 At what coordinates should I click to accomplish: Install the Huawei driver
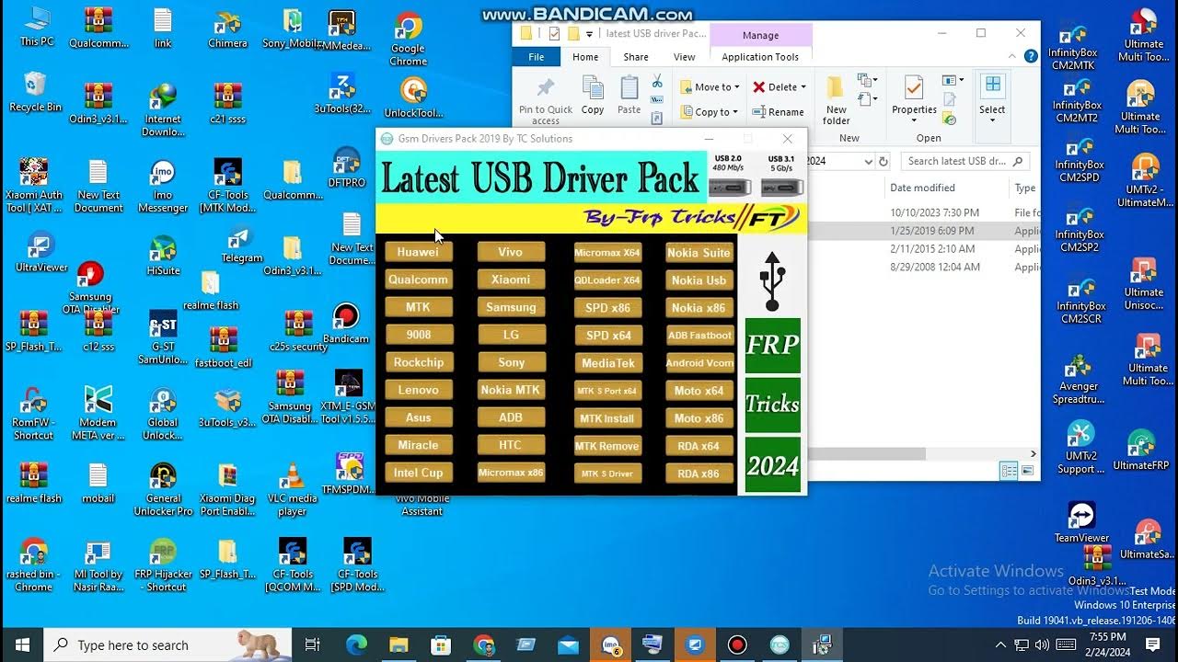coord(418,252)
